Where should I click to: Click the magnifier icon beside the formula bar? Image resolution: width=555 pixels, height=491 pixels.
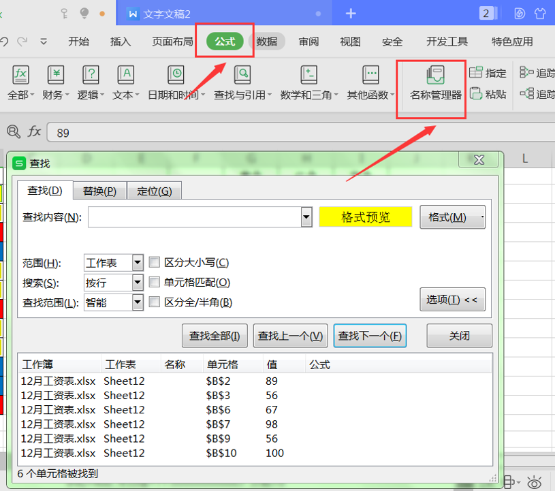(14, 131)
